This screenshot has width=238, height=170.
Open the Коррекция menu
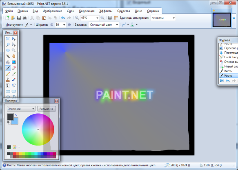87,11
